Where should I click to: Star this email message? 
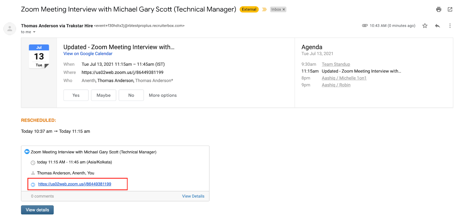pyautogui.click(x=425, y=26)
